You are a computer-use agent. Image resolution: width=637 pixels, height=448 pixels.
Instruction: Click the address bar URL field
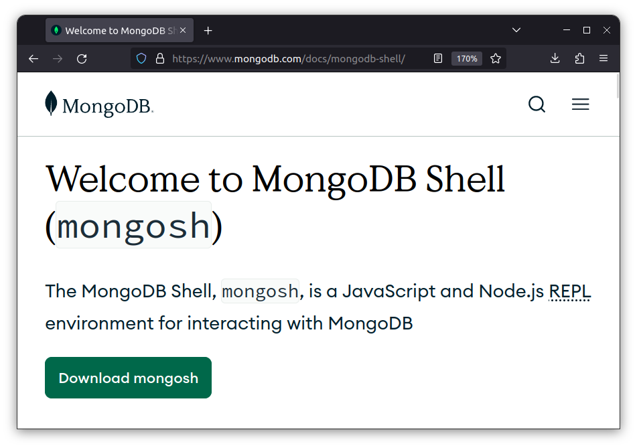click(288, 59)
